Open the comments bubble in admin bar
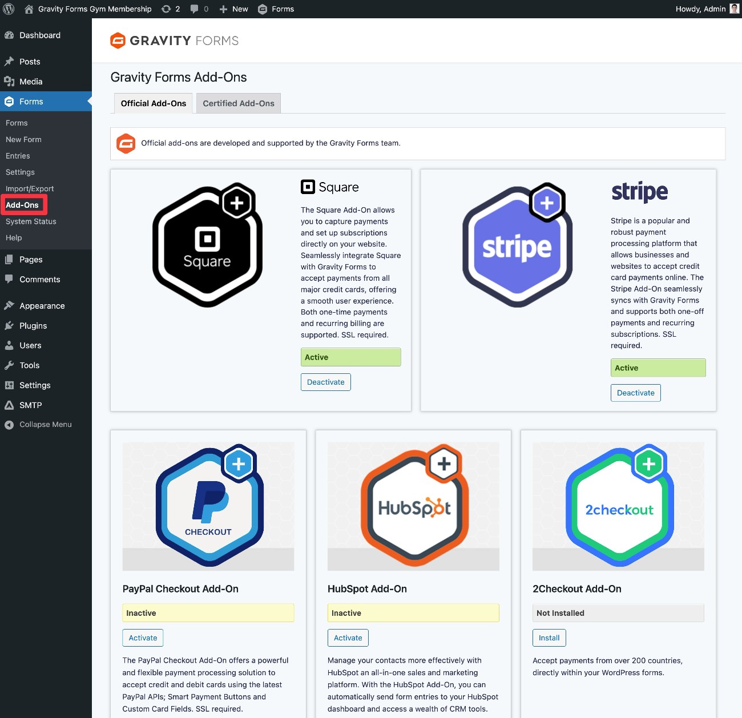742x718 pixels. pos(199,9)
